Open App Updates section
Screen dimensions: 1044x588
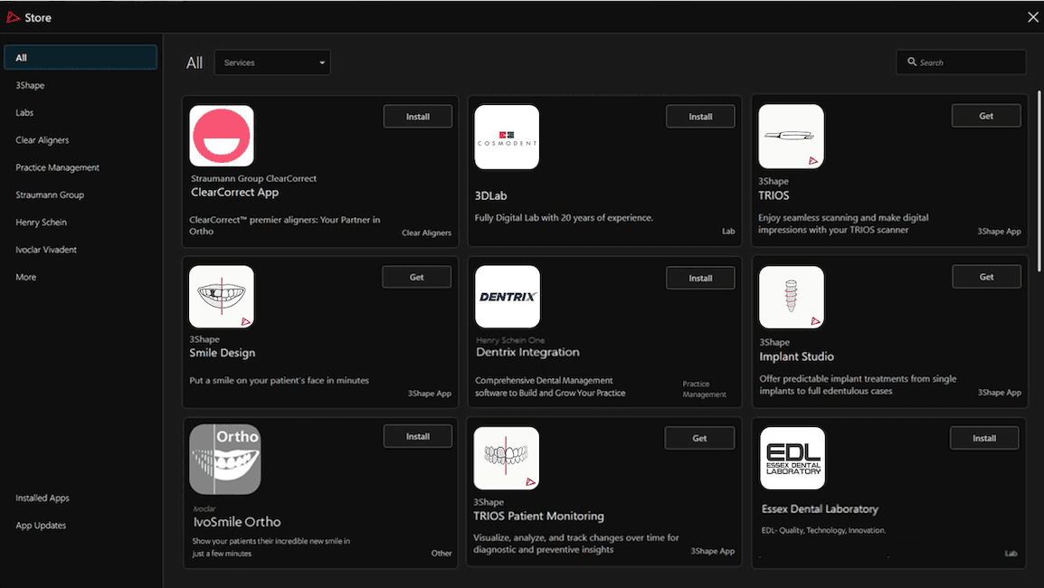point(41,526)
